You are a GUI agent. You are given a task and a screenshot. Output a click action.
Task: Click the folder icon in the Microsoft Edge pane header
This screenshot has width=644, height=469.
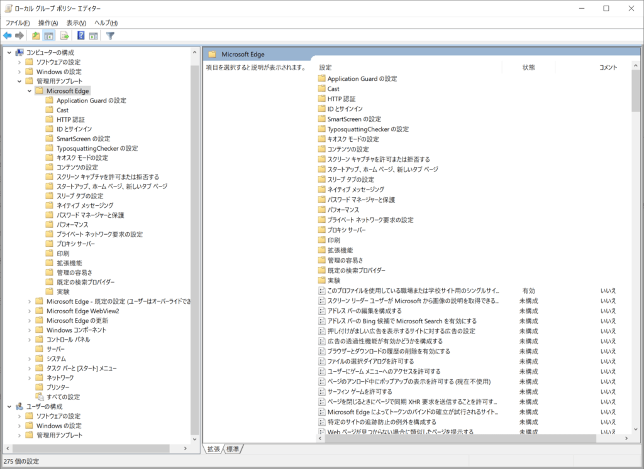point(212,54)
